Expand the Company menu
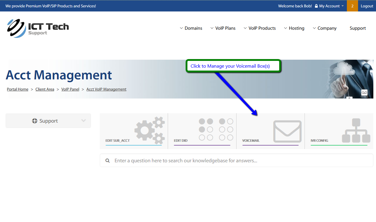 325,28
